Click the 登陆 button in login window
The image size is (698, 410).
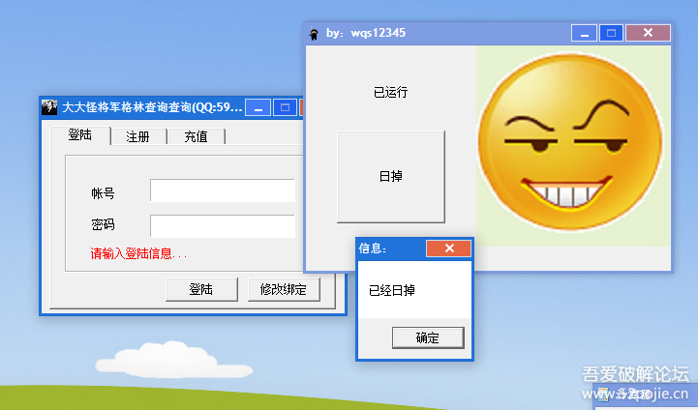click(201, 289)
